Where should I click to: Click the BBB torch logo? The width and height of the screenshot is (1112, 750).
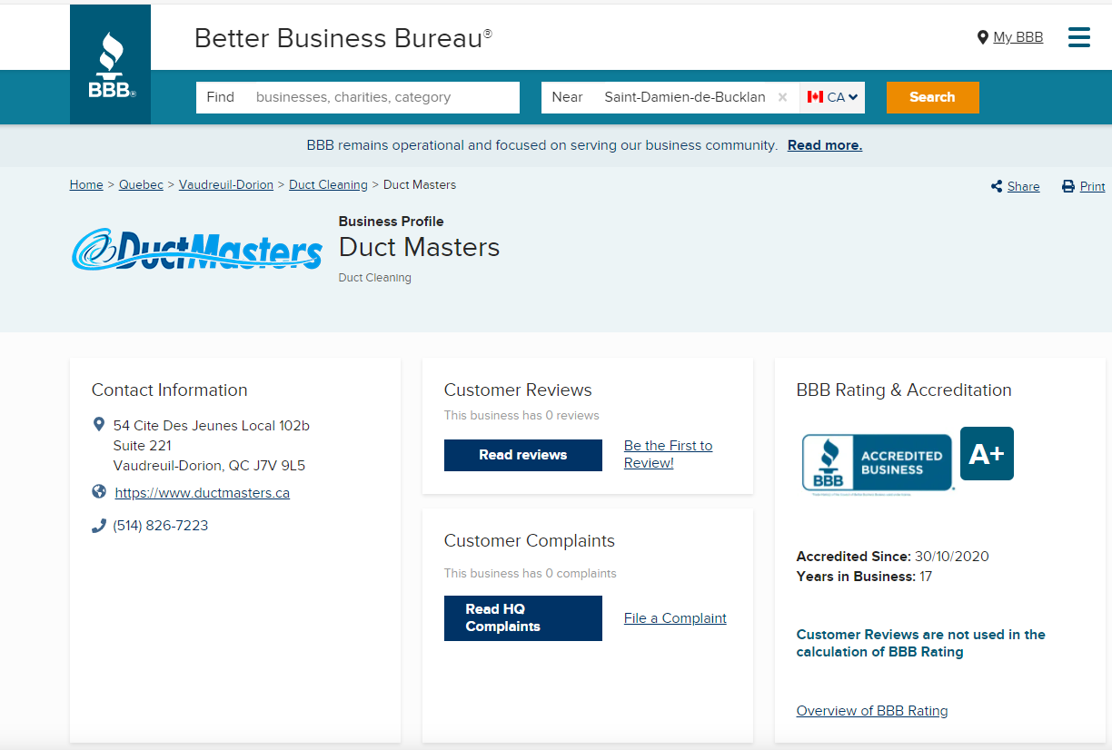(x=111, y=64)
